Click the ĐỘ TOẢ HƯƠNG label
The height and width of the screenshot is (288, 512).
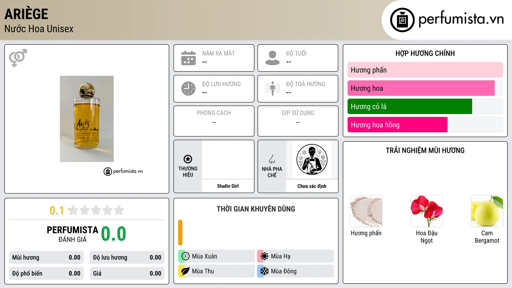pyautogui.click(x=305, y=84)
